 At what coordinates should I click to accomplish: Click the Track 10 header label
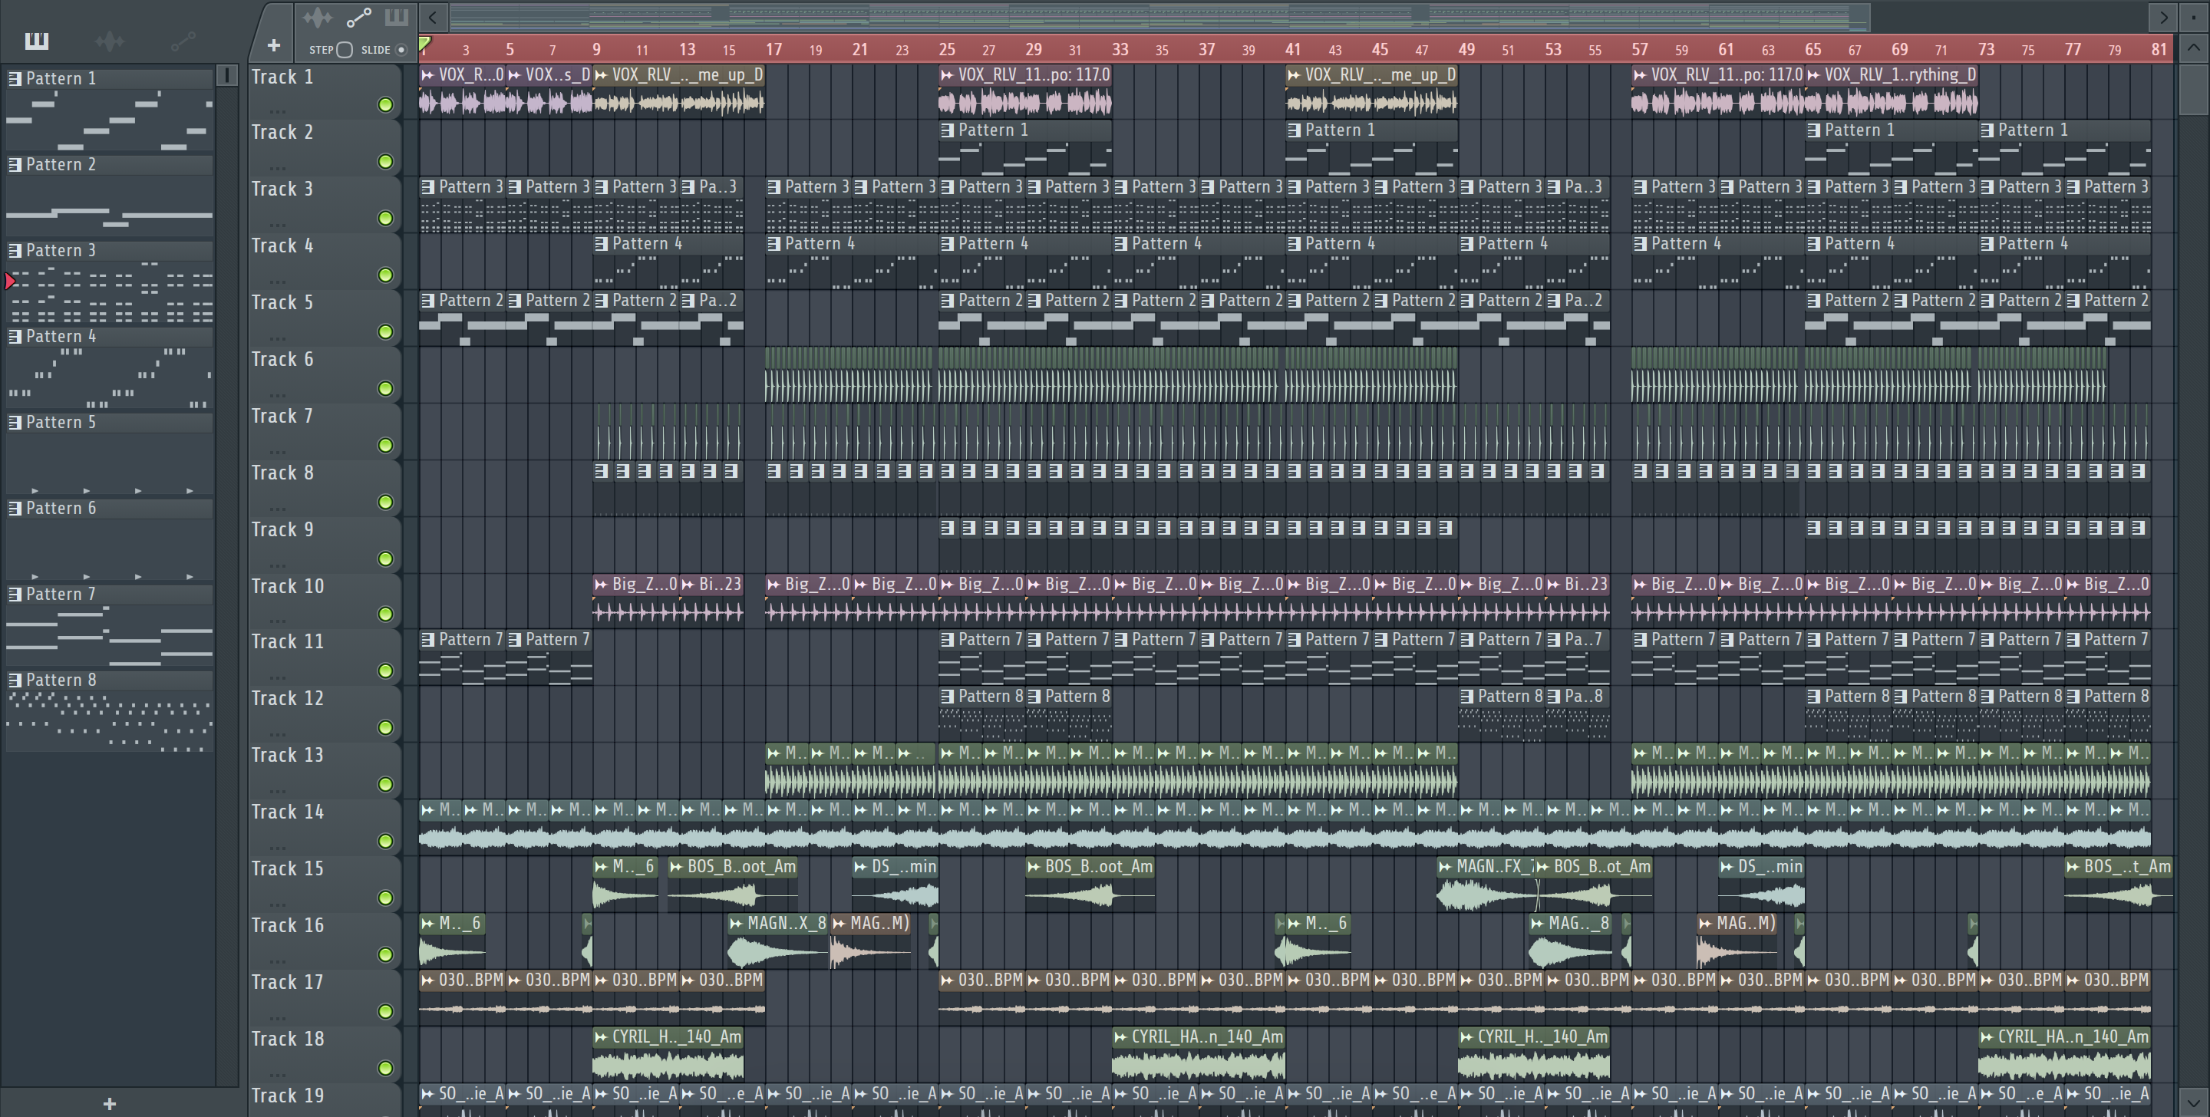(288, 586)
